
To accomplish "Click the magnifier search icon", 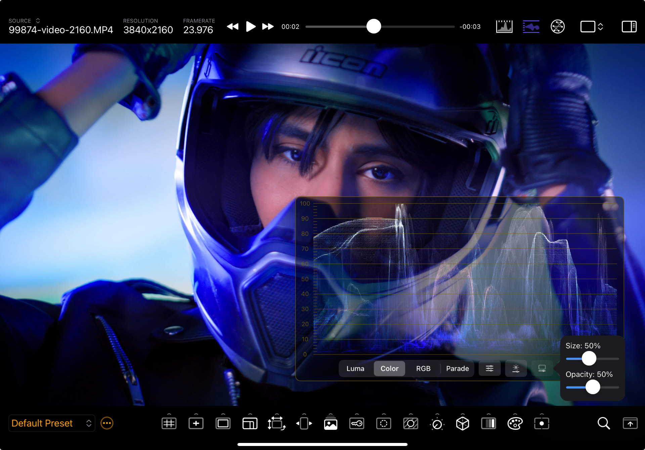I will point(603,423).
